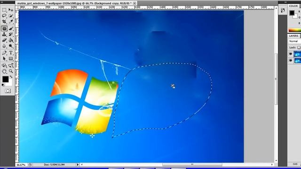Select the Eyedropper tool
301x169 pixels.
[11, 22]
